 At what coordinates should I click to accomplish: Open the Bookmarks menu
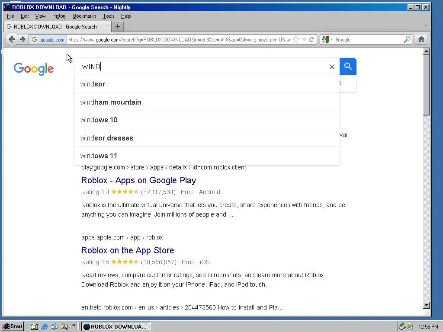[84, 16]
